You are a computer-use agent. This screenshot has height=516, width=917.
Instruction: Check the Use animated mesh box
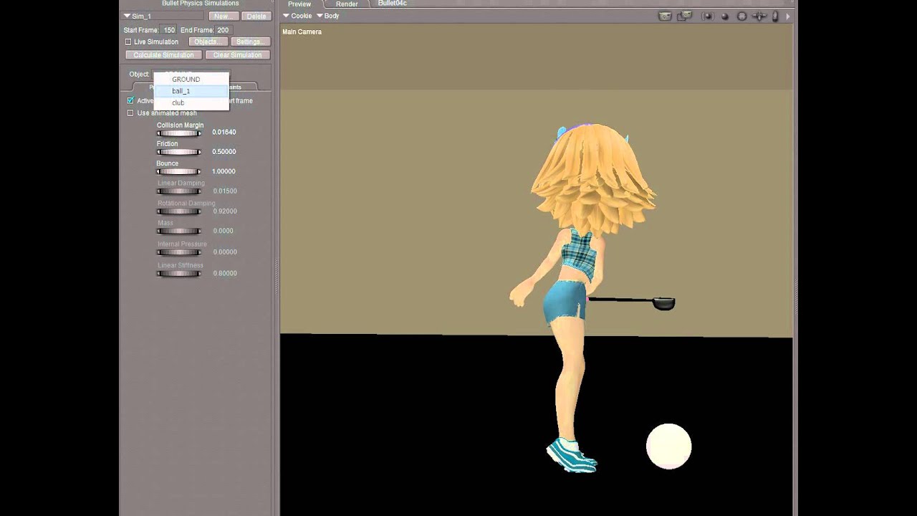point(130,113)
